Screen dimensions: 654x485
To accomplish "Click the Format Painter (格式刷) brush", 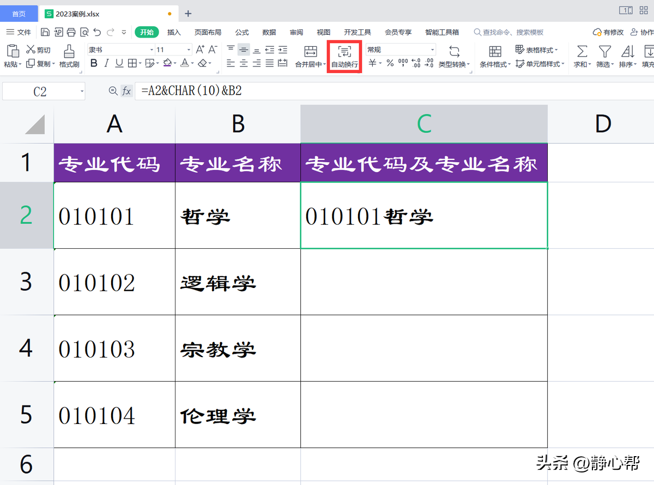I will (x=69, y=56).
